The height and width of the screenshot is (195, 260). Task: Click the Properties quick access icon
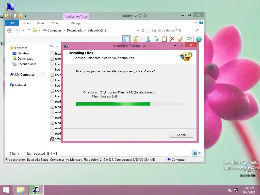[x=15, y=16]
